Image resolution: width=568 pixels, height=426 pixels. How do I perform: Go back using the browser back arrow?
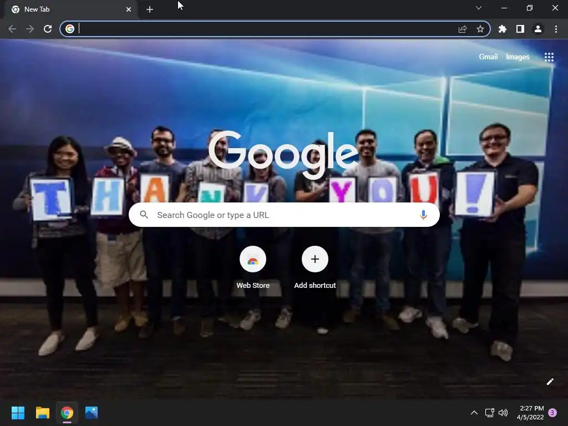click(x=12, y=29)
